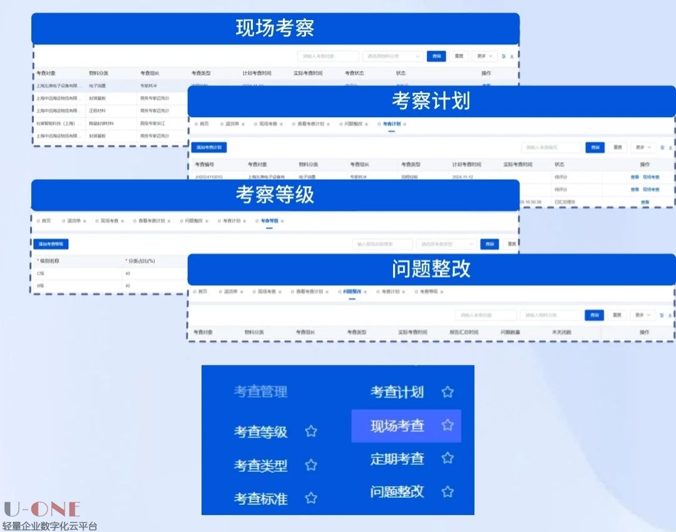The height and width of the screenshot is (532, 676).
Task: Click JH2024110010 cell in 考察计划 table
Action: (208, 177)
